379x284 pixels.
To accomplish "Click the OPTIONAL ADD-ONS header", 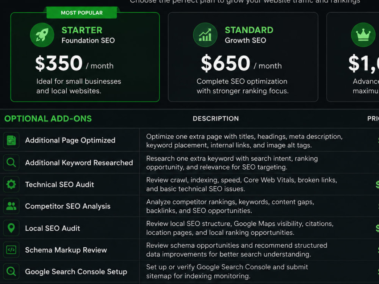I will tap(48, 119).
